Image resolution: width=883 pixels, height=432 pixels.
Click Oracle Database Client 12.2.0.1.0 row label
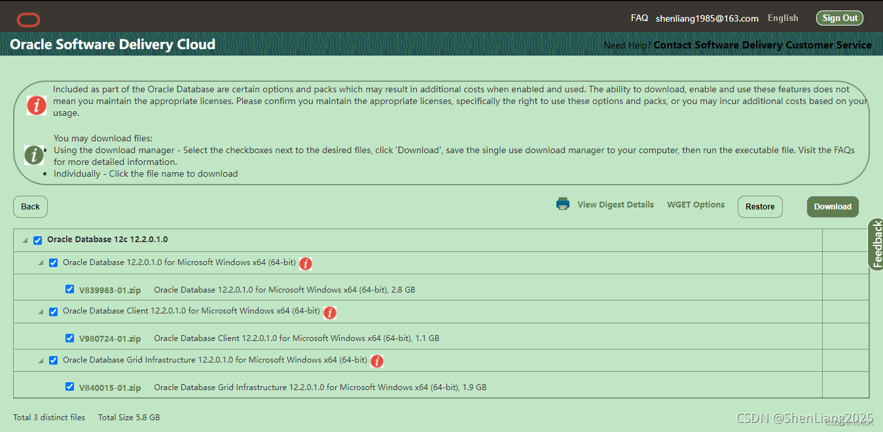pyautogui.click(x=191, y=312)
